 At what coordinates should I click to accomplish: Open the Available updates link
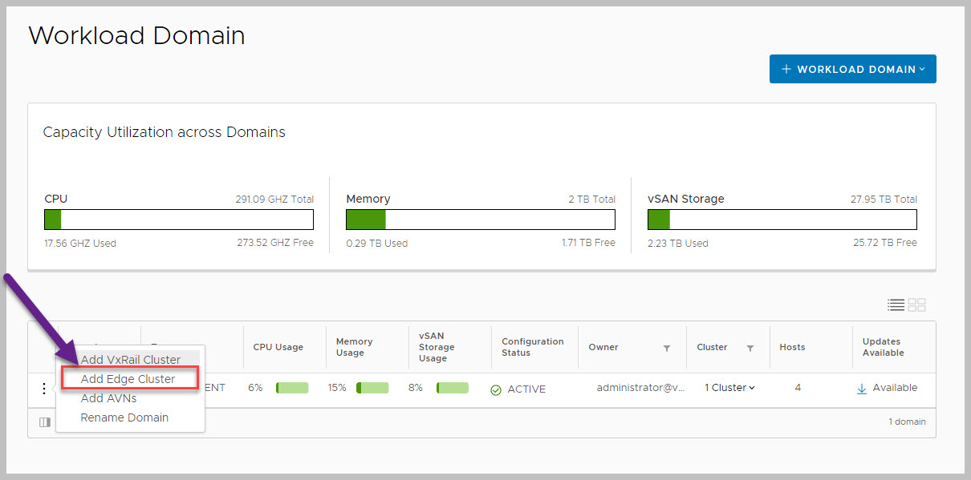coord(895,388)
